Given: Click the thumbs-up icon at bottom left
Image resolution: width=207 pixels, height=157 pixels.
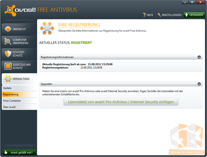Looking at the screenshot, I should pos(6,152).
